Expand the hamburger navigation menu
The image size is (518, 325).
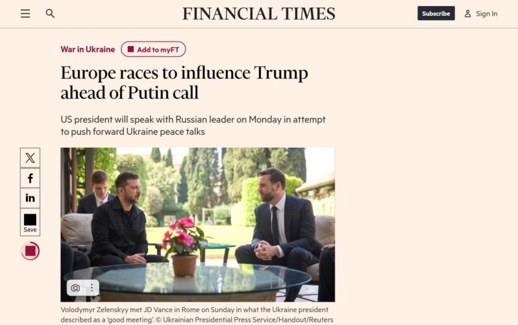pyautogui.click(x=25, y=13)
